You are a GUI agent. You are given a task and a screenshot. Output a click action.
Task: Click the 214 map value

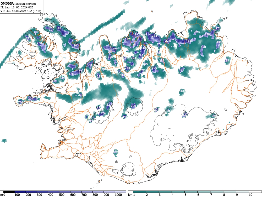point(148,34)
